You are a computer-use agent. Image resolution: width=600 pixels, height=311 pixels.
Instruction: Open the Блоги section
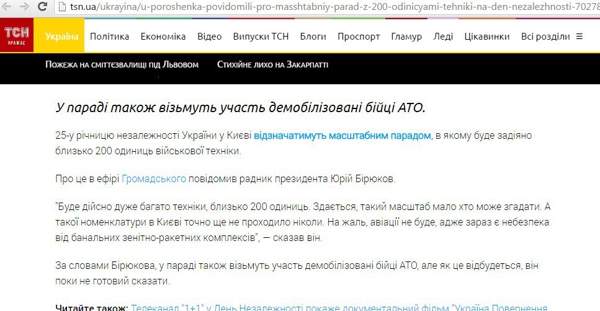click(313, 37)
